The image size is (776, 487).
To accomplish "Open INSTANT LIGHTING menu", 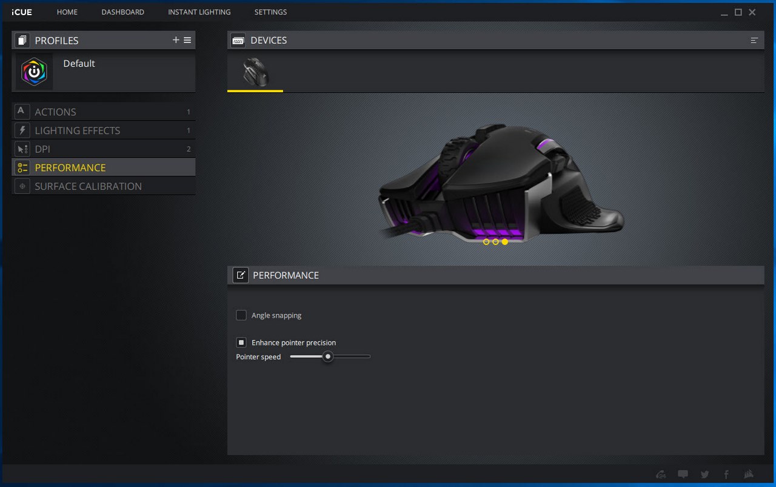I will (x=199, y=12).
